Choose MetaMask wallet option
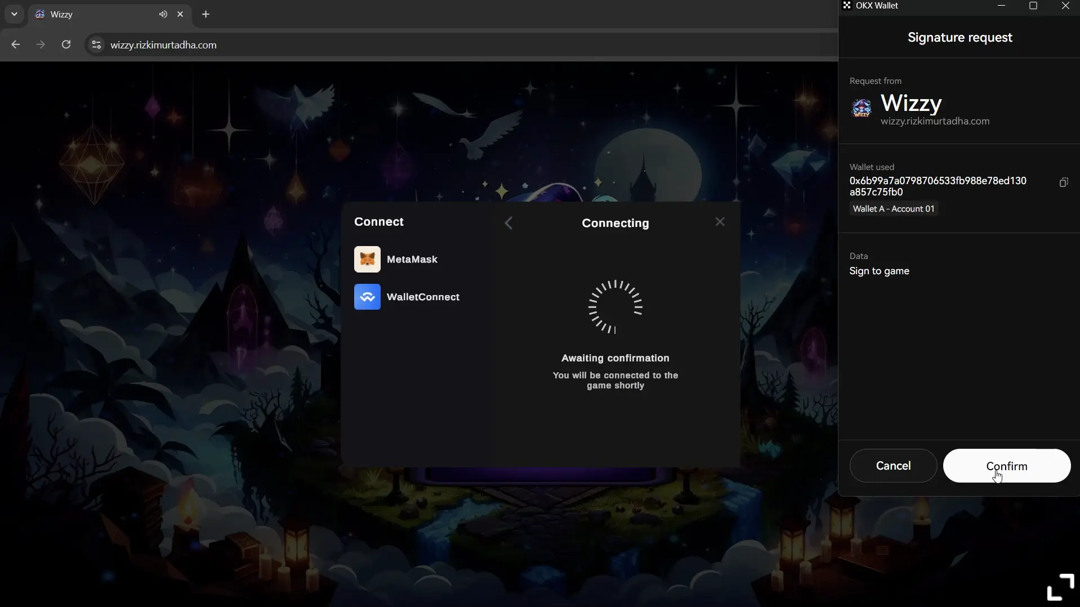The height and width of the screenshot is (607, 1080). (x=412, y=260)
